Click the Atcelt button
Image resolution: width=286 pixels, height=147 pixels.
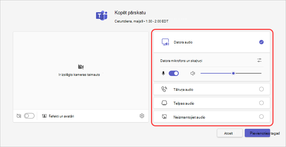click(230, 133)
